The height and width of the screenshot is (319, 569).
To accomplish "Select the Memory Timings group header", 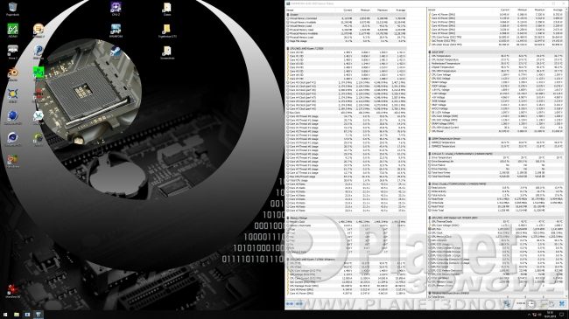I will 346,218.
